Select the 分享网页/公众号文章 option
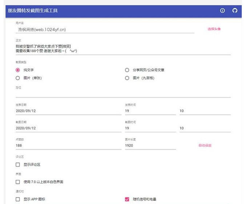 coord(127,70)
